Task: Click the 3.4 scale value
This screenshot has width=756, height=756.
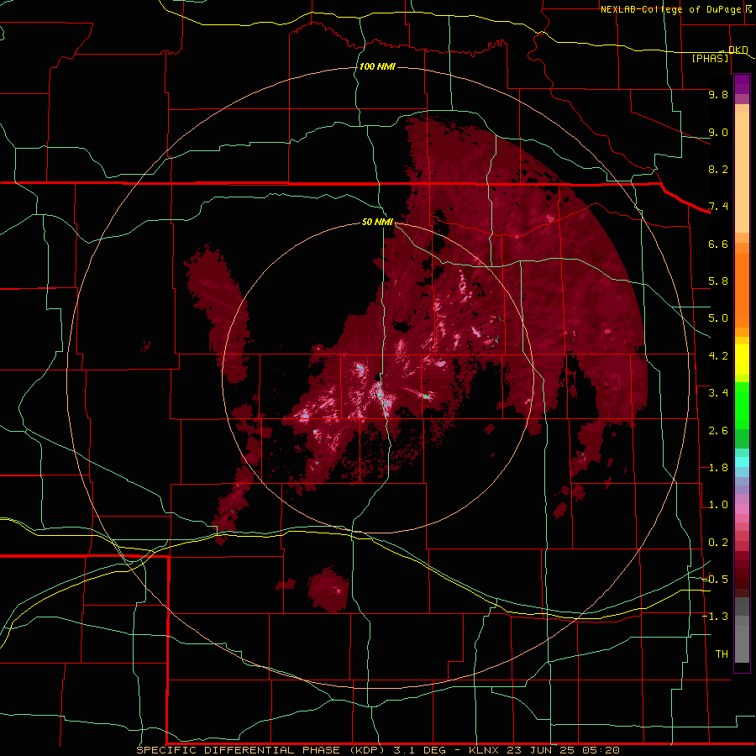Action: coord(718,393)
